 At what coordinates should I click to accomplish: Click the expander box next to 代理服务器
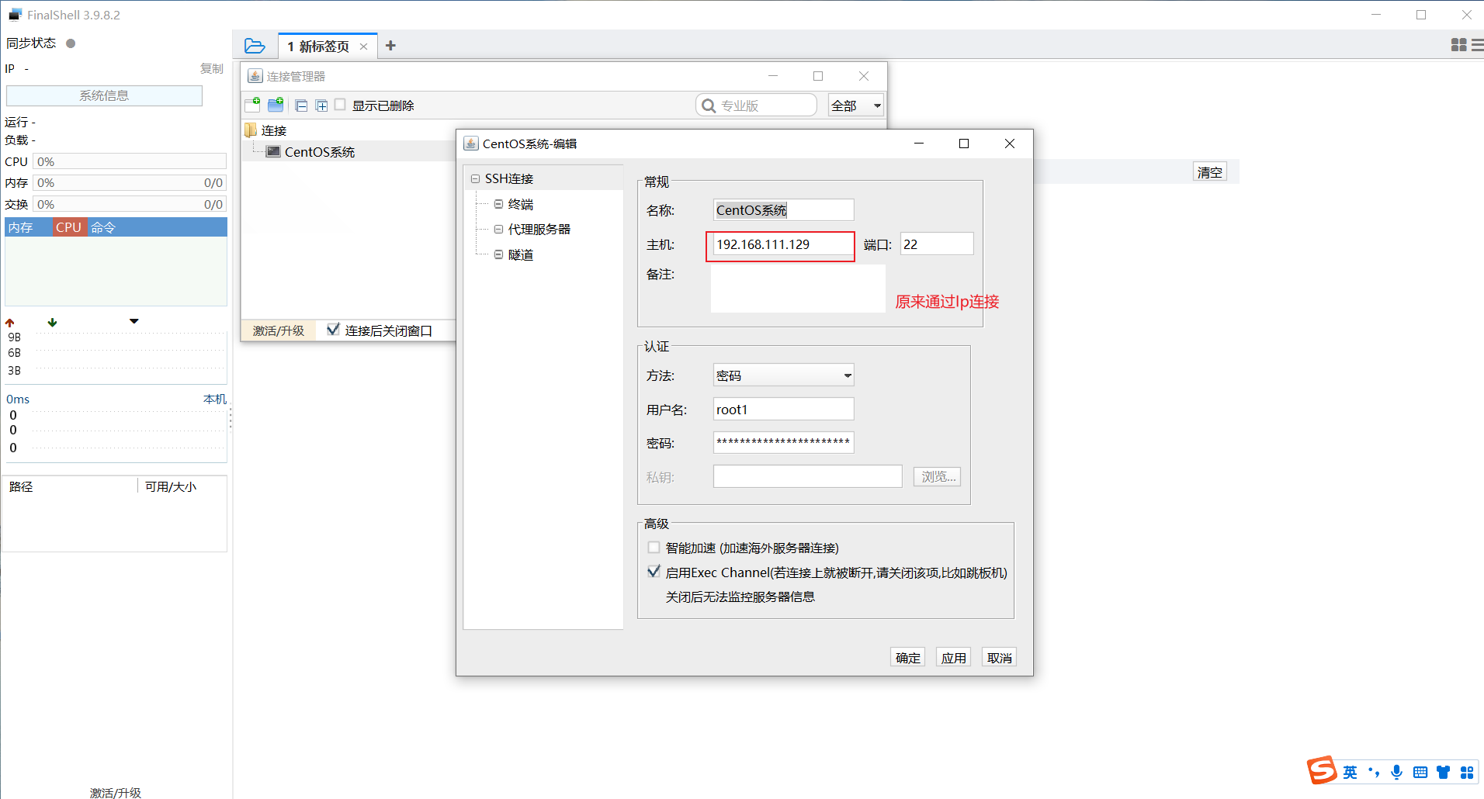[x=498, y=230]
